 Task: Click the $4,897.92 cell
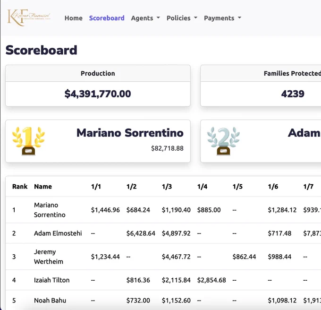point(176,233)
